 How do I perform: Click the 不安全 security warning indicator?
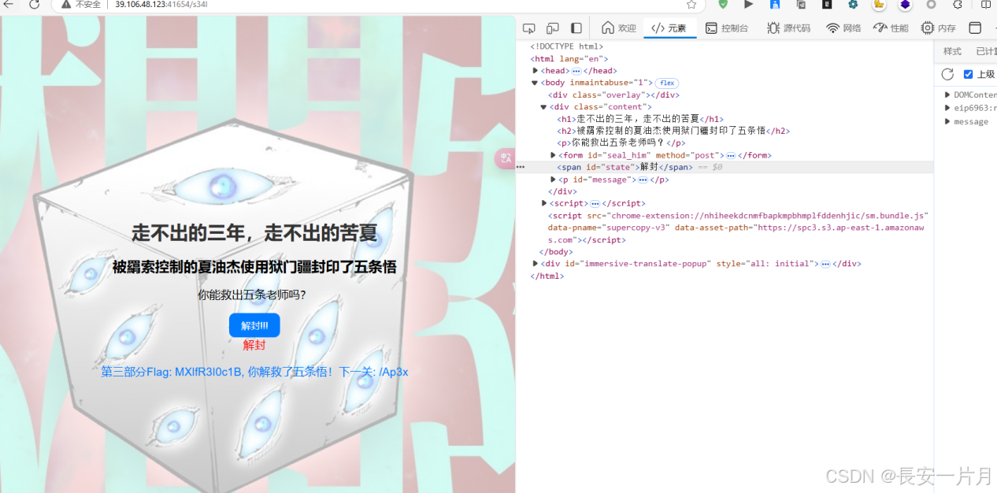point(81,5)
